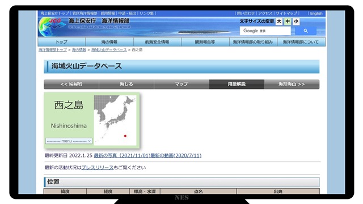Image resolution: width=363 pixels, height=204 pixels.
Task: Open the 海洋情報部について tab
Action: (x=301, y=42)
